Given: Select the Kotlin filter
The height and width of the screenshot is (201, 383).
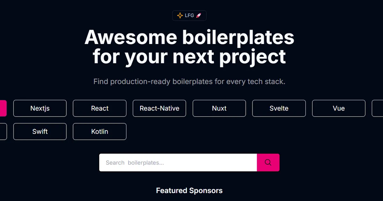Looking at the screenshot, I should pos(99,131).
